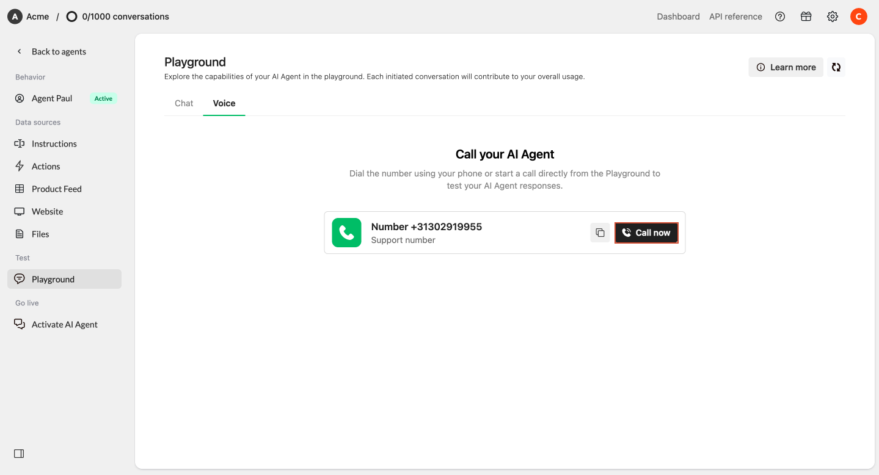Click the Call your AI Agent heading
The height and width of the screenshot is (475, 879).
[x=505, y=154]
